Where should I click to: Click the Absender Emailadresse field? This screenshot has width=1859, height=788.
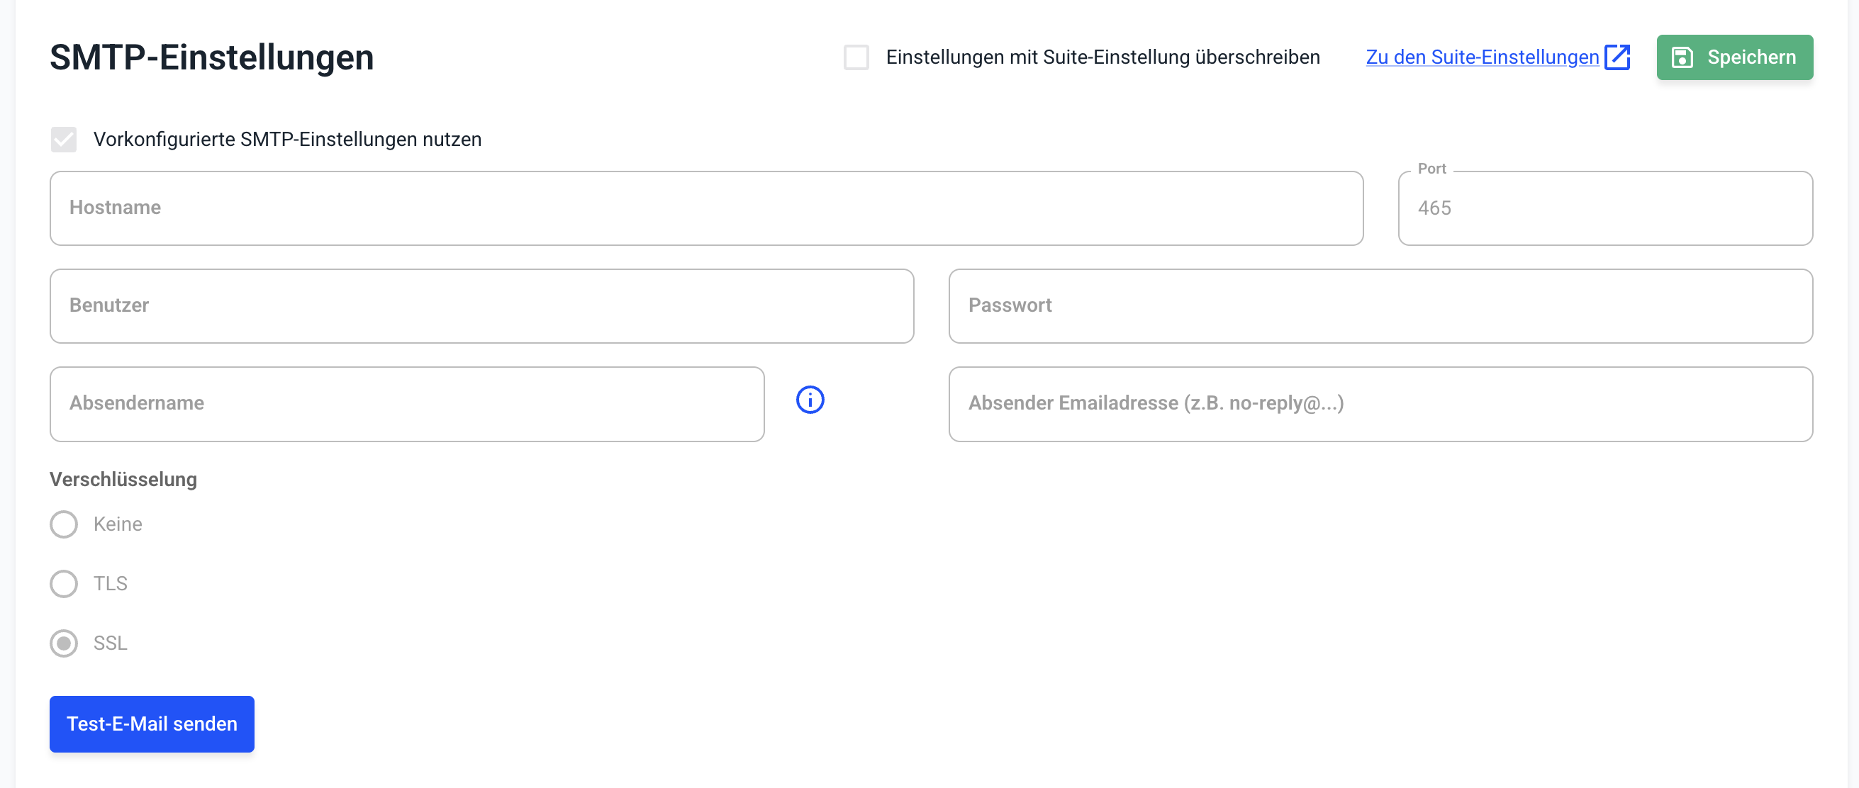click(x=1380, y=404)
